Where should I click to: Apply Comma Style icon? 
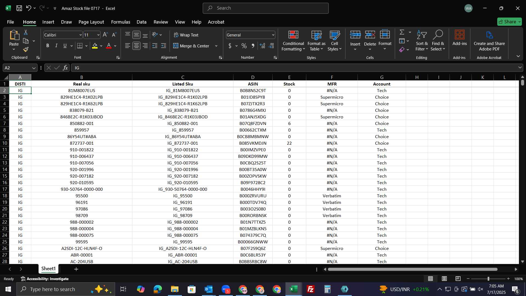(x=253, y=46)
